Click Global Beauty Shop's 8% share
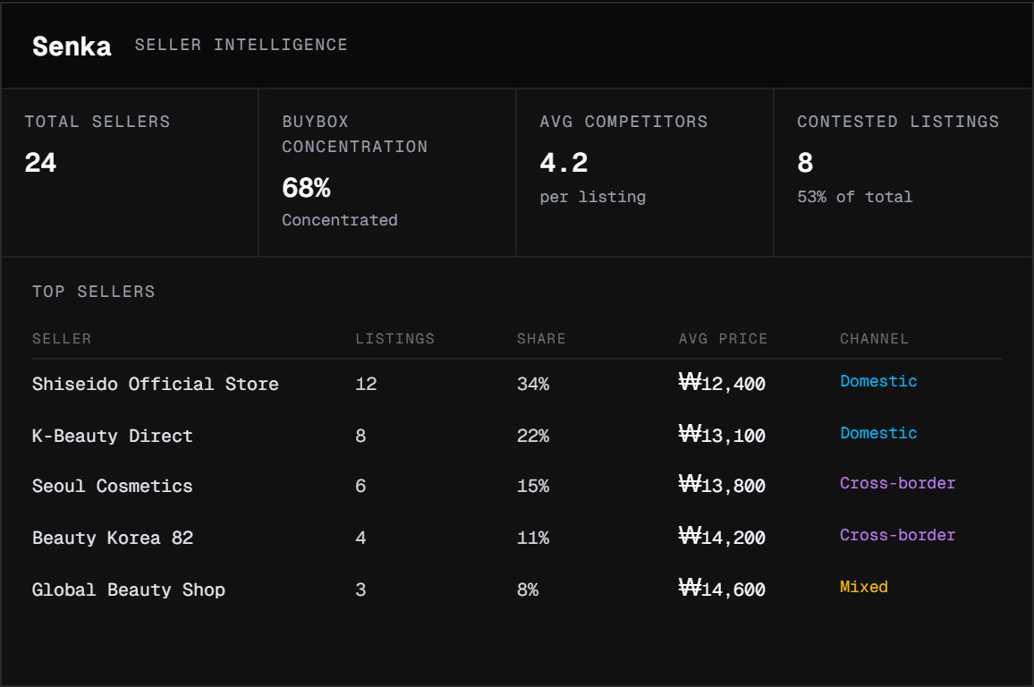Screen dimensions: 1034x687 [x=528, y=589]
